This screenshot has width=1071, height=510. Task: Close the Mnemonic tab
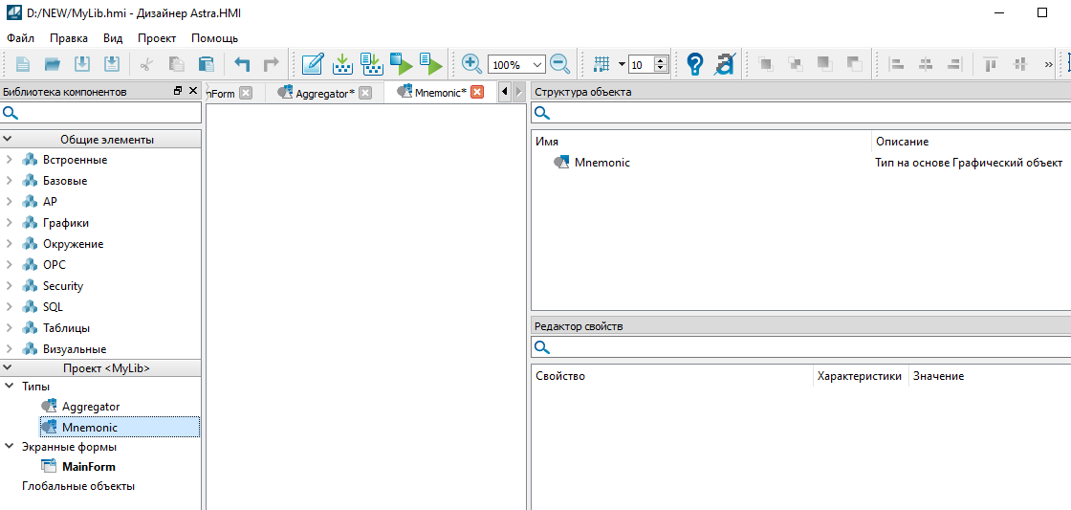(478, 93)
